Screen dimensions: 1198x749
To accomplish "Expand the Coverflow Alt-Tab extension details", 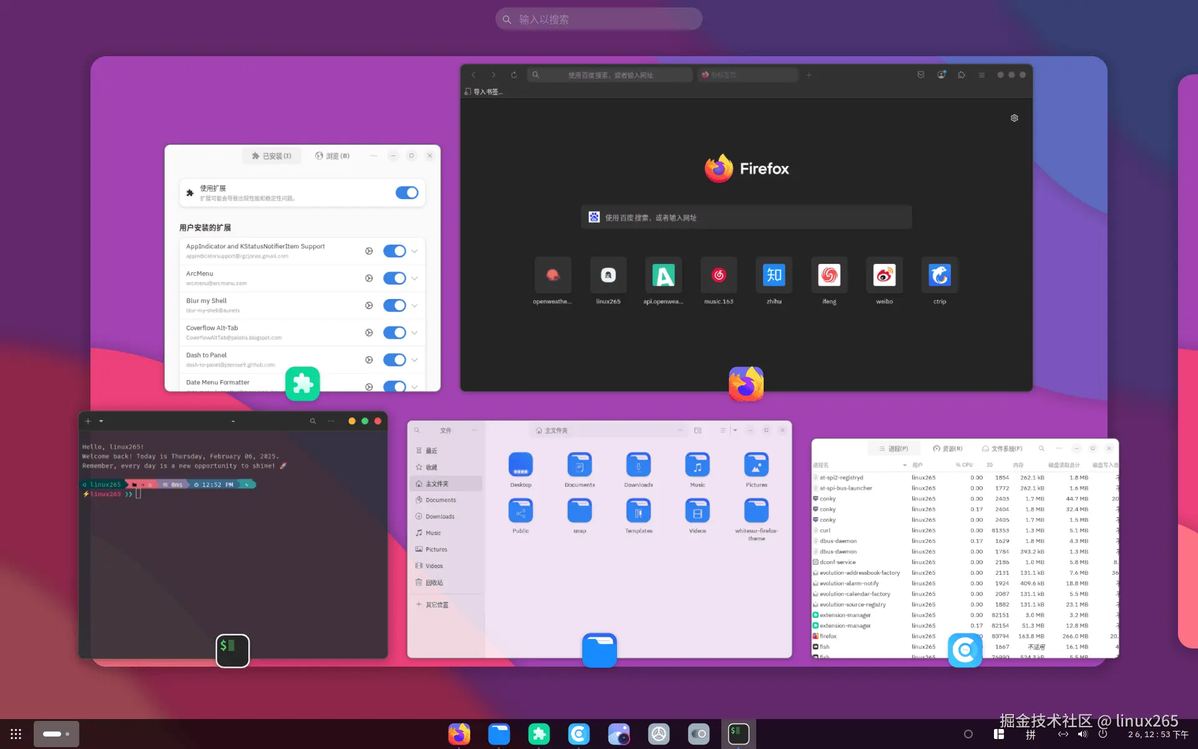I will [x=414, y=332].
